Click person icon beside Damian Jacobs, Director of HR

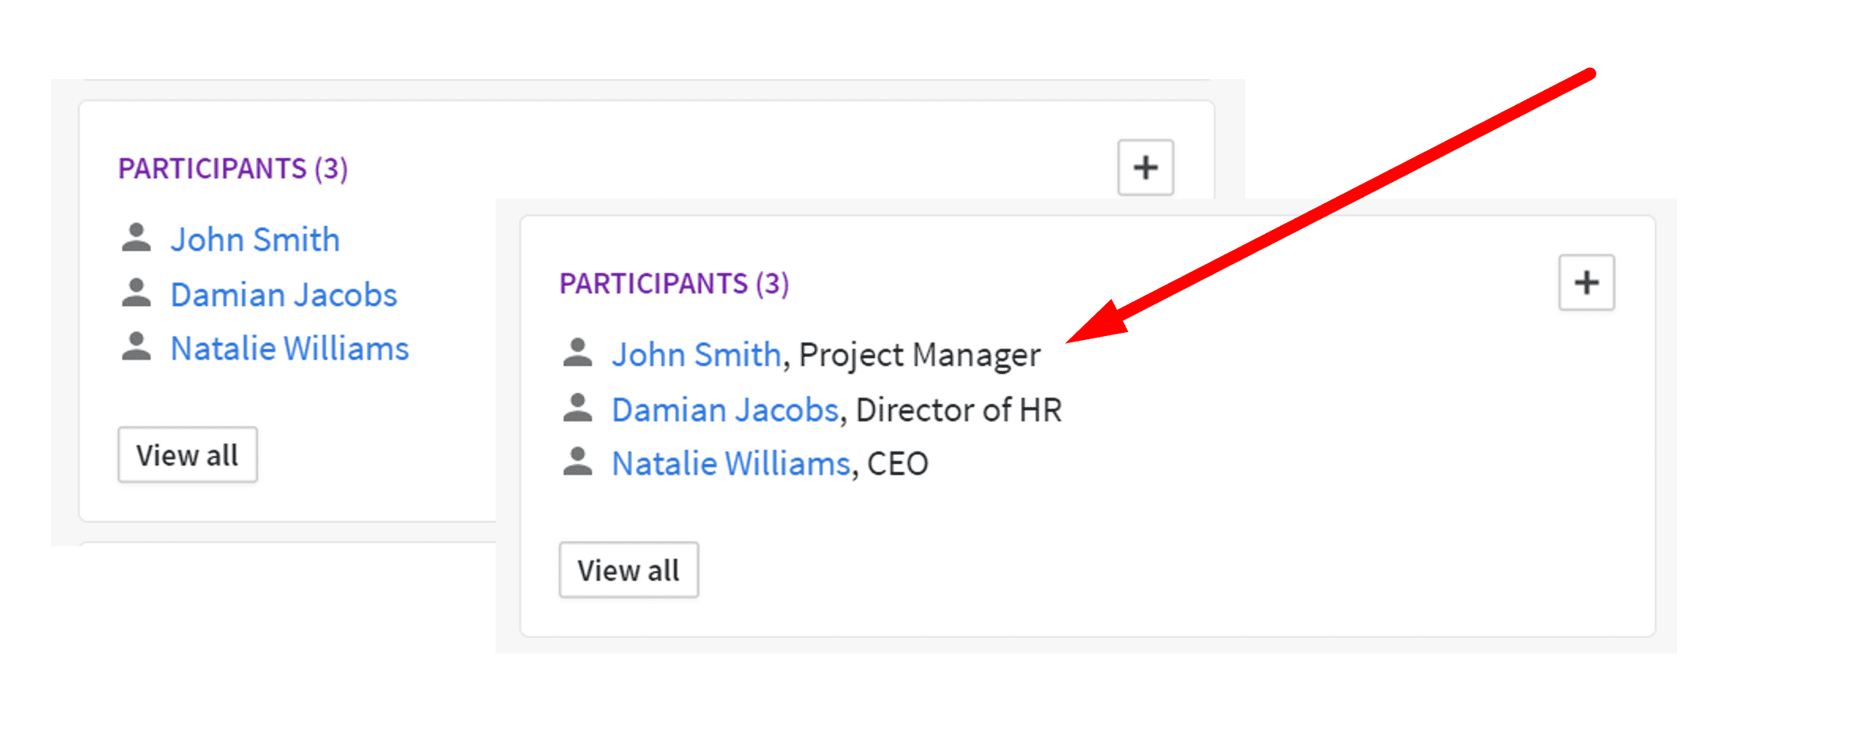coord(577,408)
